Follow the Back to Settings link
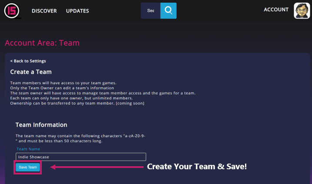Screen dimensions: 312x184 [x=28, y=61]
